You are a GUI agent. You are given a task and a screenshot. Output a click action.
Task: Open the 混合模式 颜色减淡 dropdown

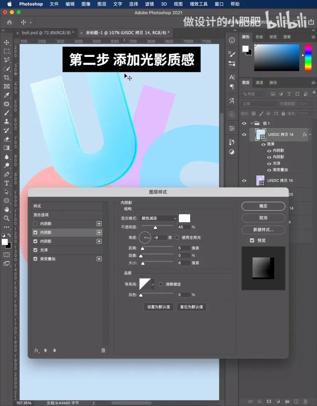158,218
